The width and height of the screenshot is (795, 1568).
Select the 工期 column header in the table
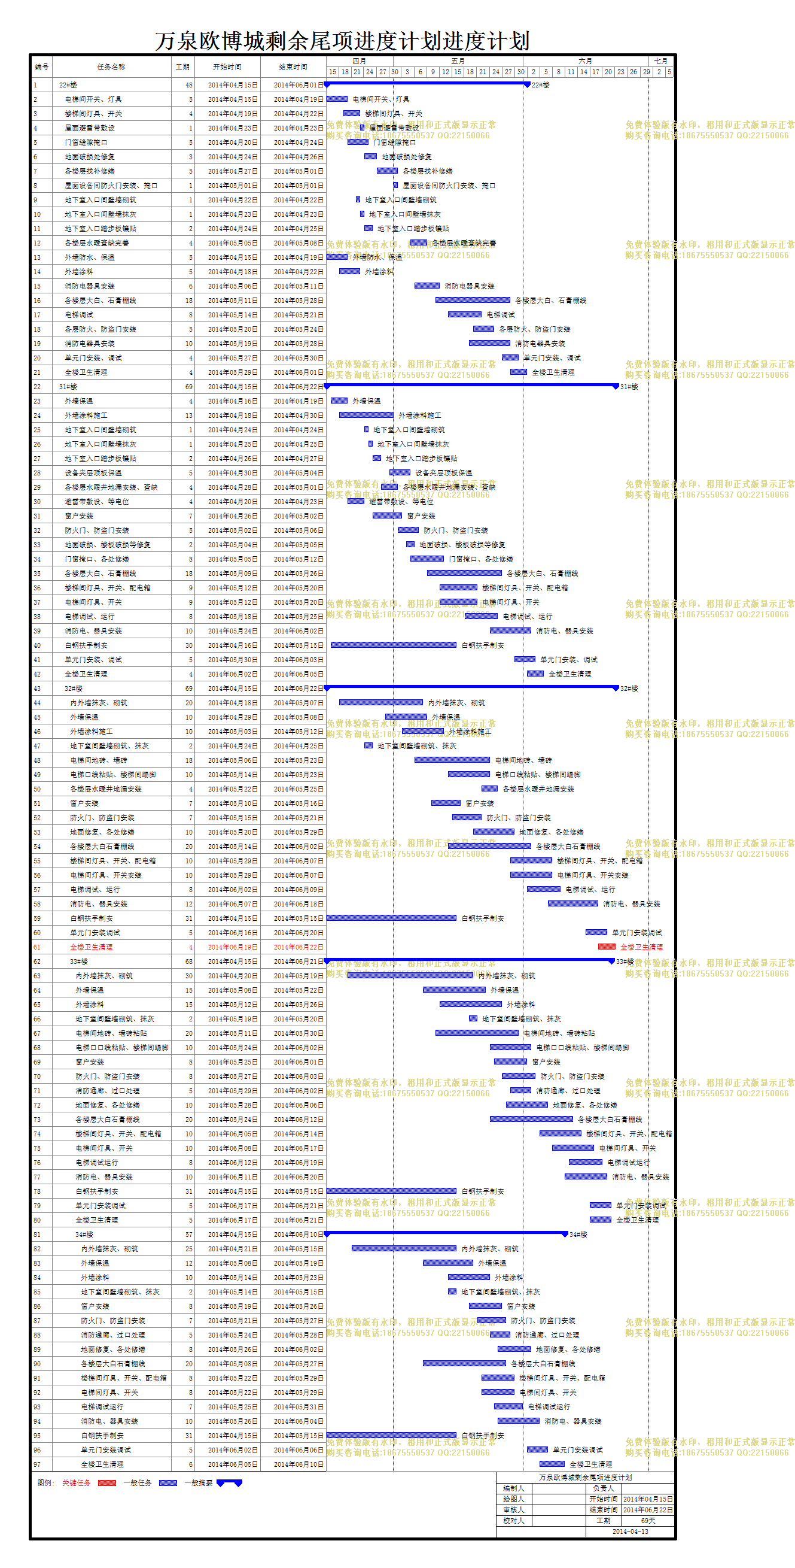[x=182, y=67]
